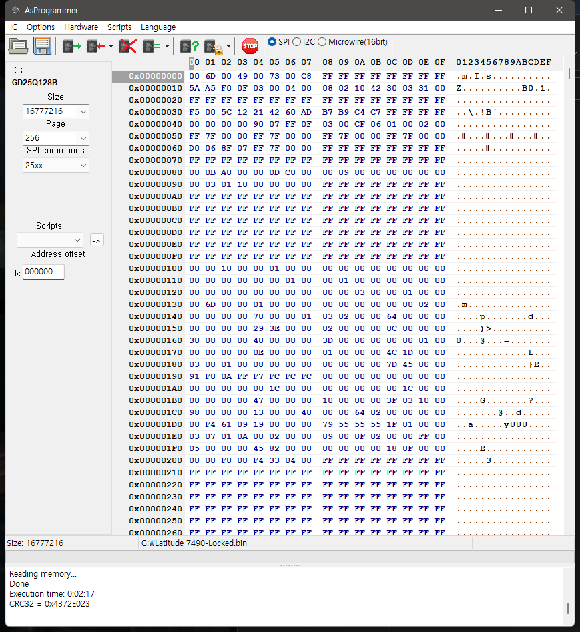
Task: Maximize the AsProgrammer window
Action: point(529,10)
